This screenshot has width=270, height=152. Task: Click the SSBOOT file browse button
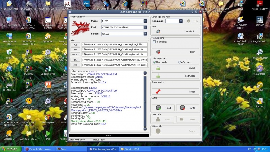coord(75,54)
